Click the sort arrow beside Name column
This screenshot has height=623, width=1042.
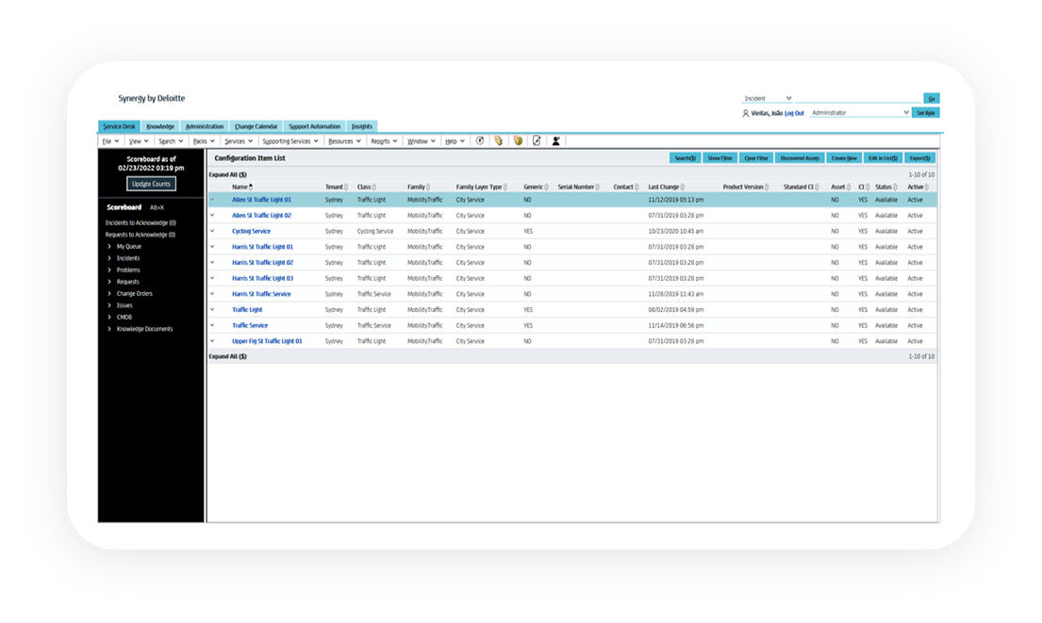[251, 187]
